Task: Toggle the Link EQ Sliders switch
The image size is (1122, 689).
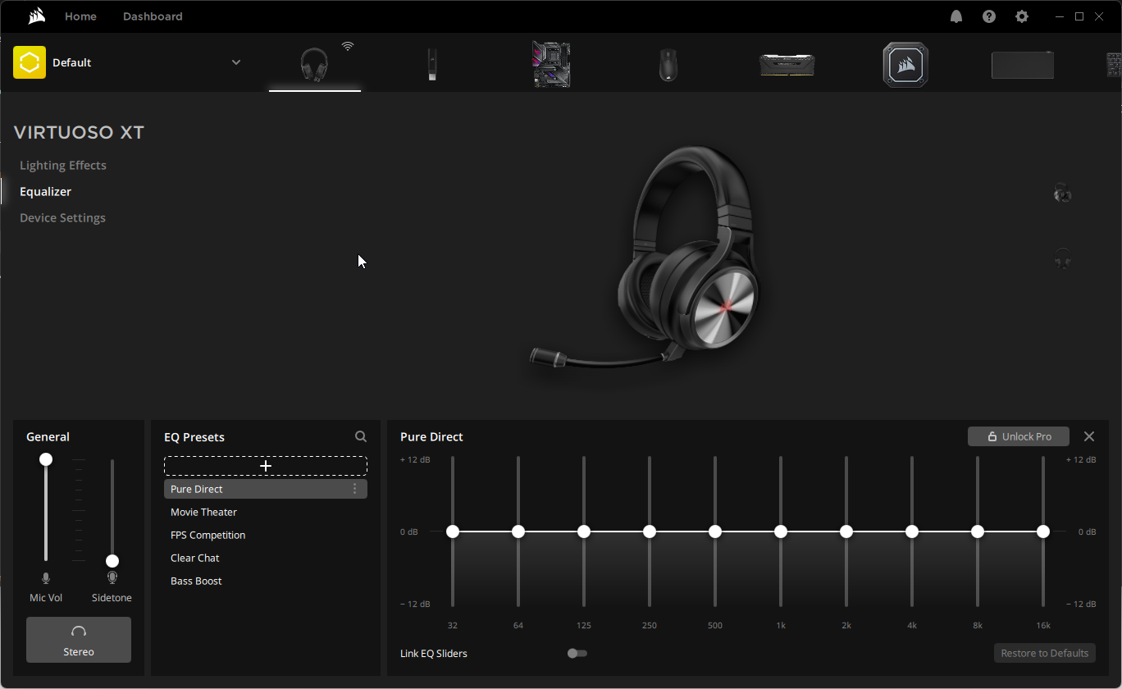Action: click(577, 654)
